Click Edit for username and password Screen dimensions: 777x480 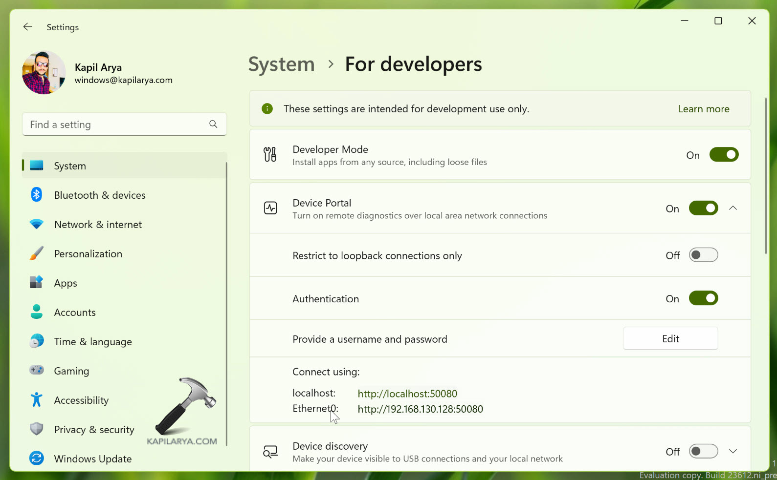click(x=670, y=339)
